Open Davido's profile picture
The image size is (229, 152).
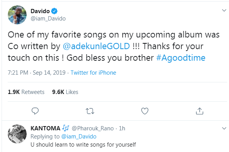click(17, 15)
